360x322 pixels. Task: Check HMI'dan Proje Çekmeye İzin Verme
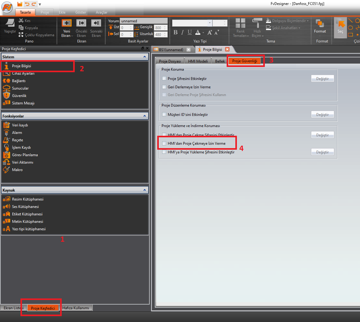click(x=164, y=143)
